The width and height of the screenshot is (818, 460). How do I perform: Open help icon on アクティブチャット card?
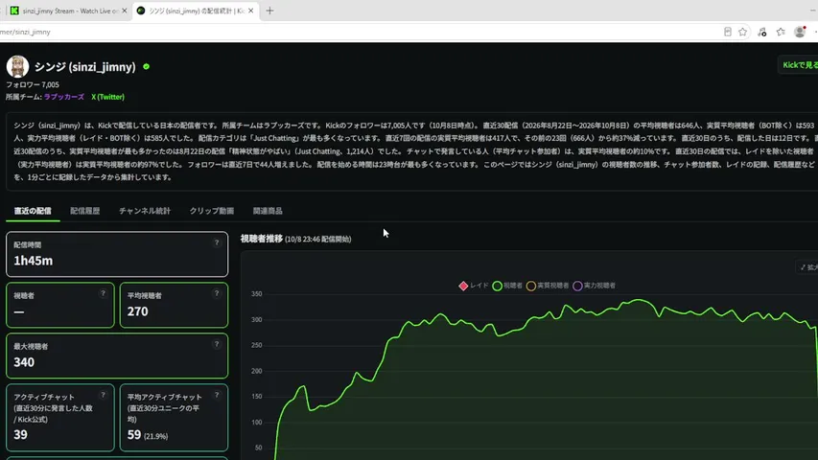click(103, 396)
